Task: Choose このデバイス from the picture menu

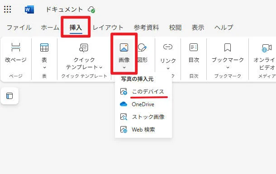Action: click(x=143, y=92)
